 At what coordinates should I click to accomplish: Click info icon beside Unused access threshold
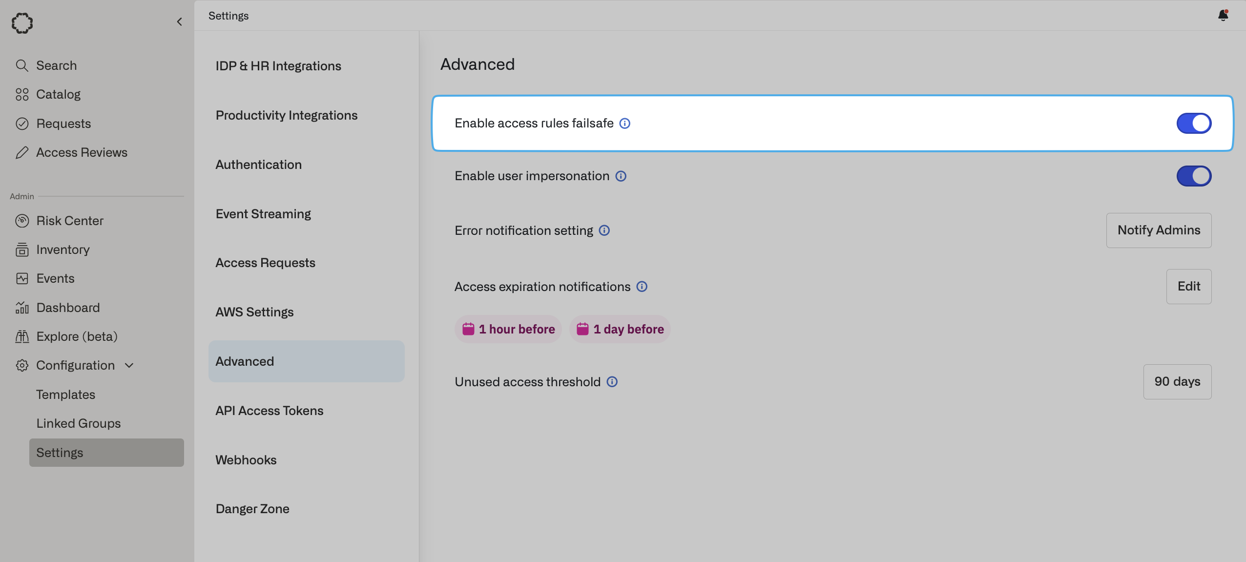612,382
